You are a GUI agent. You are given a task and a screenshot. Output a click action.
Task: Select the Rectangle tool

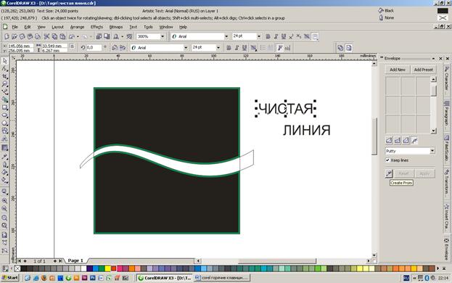coord(4,107)
